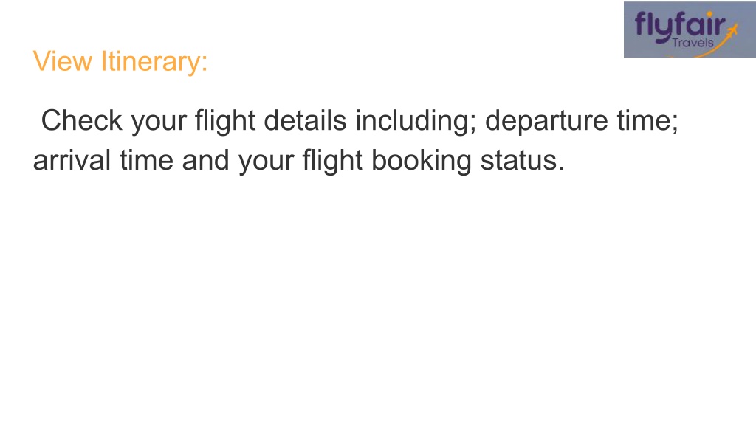Click the word "and" in second line
The width and height of the screenshot is (756, 425).
point(205,160)
